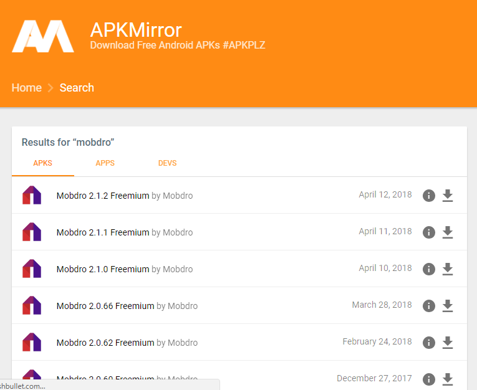Image resolution: width=477 pixels, height=390 pixels.
Task: Switch to the DEVS results tab
Action: click(167, 163)
